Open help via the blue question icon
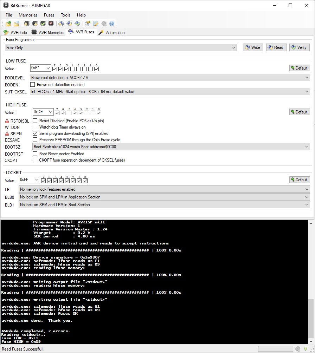The image size is (315, 353). pyautogui.click(x=112, y=24)
